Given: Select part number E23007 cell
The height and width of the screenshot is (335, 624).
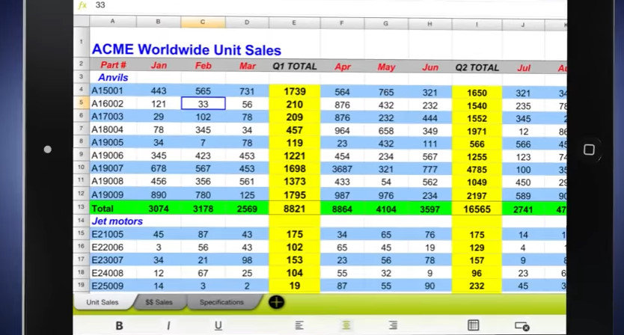Looking at the screenshot, I should (x=113, y=259).
